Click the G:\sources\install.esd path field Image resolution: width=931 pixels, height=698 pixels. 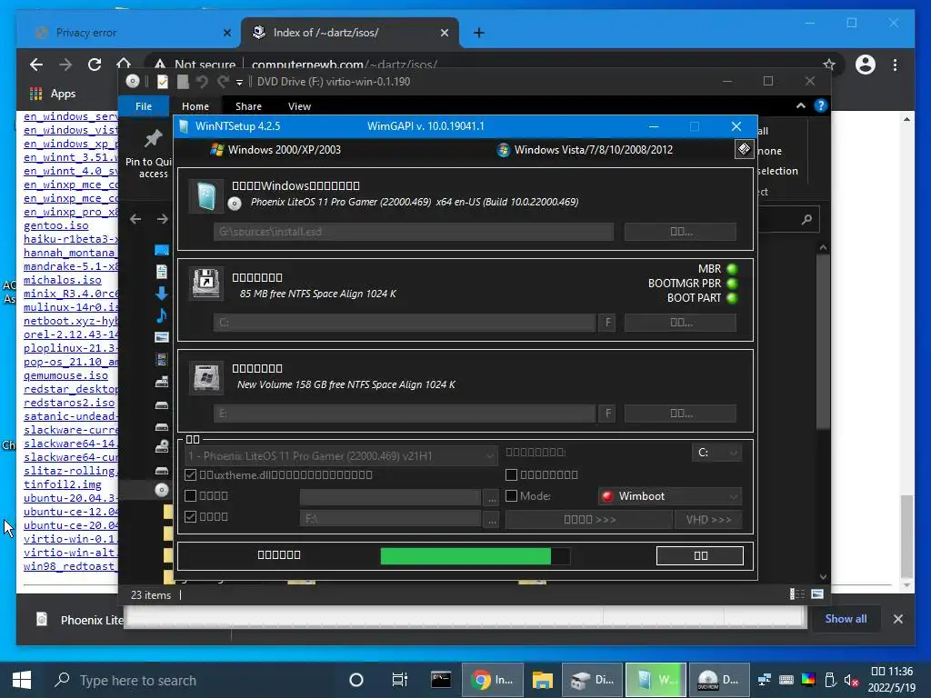click(x=414, y=232)
